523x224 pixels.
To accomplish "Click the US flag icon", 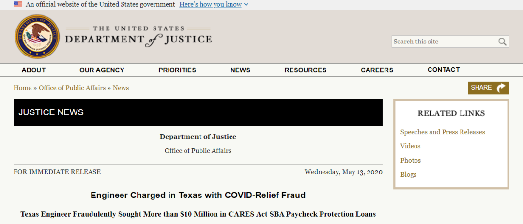I will [17, 4].
